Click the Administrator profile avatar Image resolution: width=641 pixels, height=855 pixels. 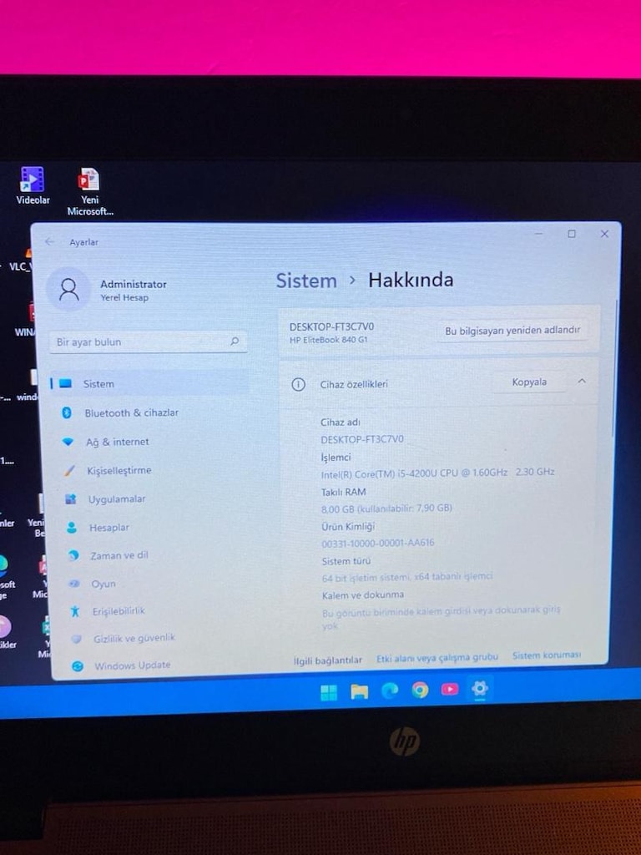(68, 290)
